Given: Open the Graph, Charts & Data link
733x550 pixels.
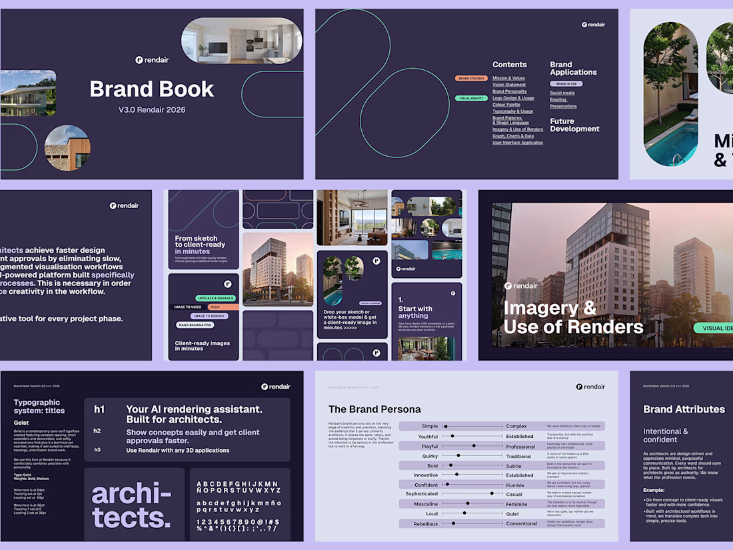Looking at the screenshot, I should [x=513, y=136].
